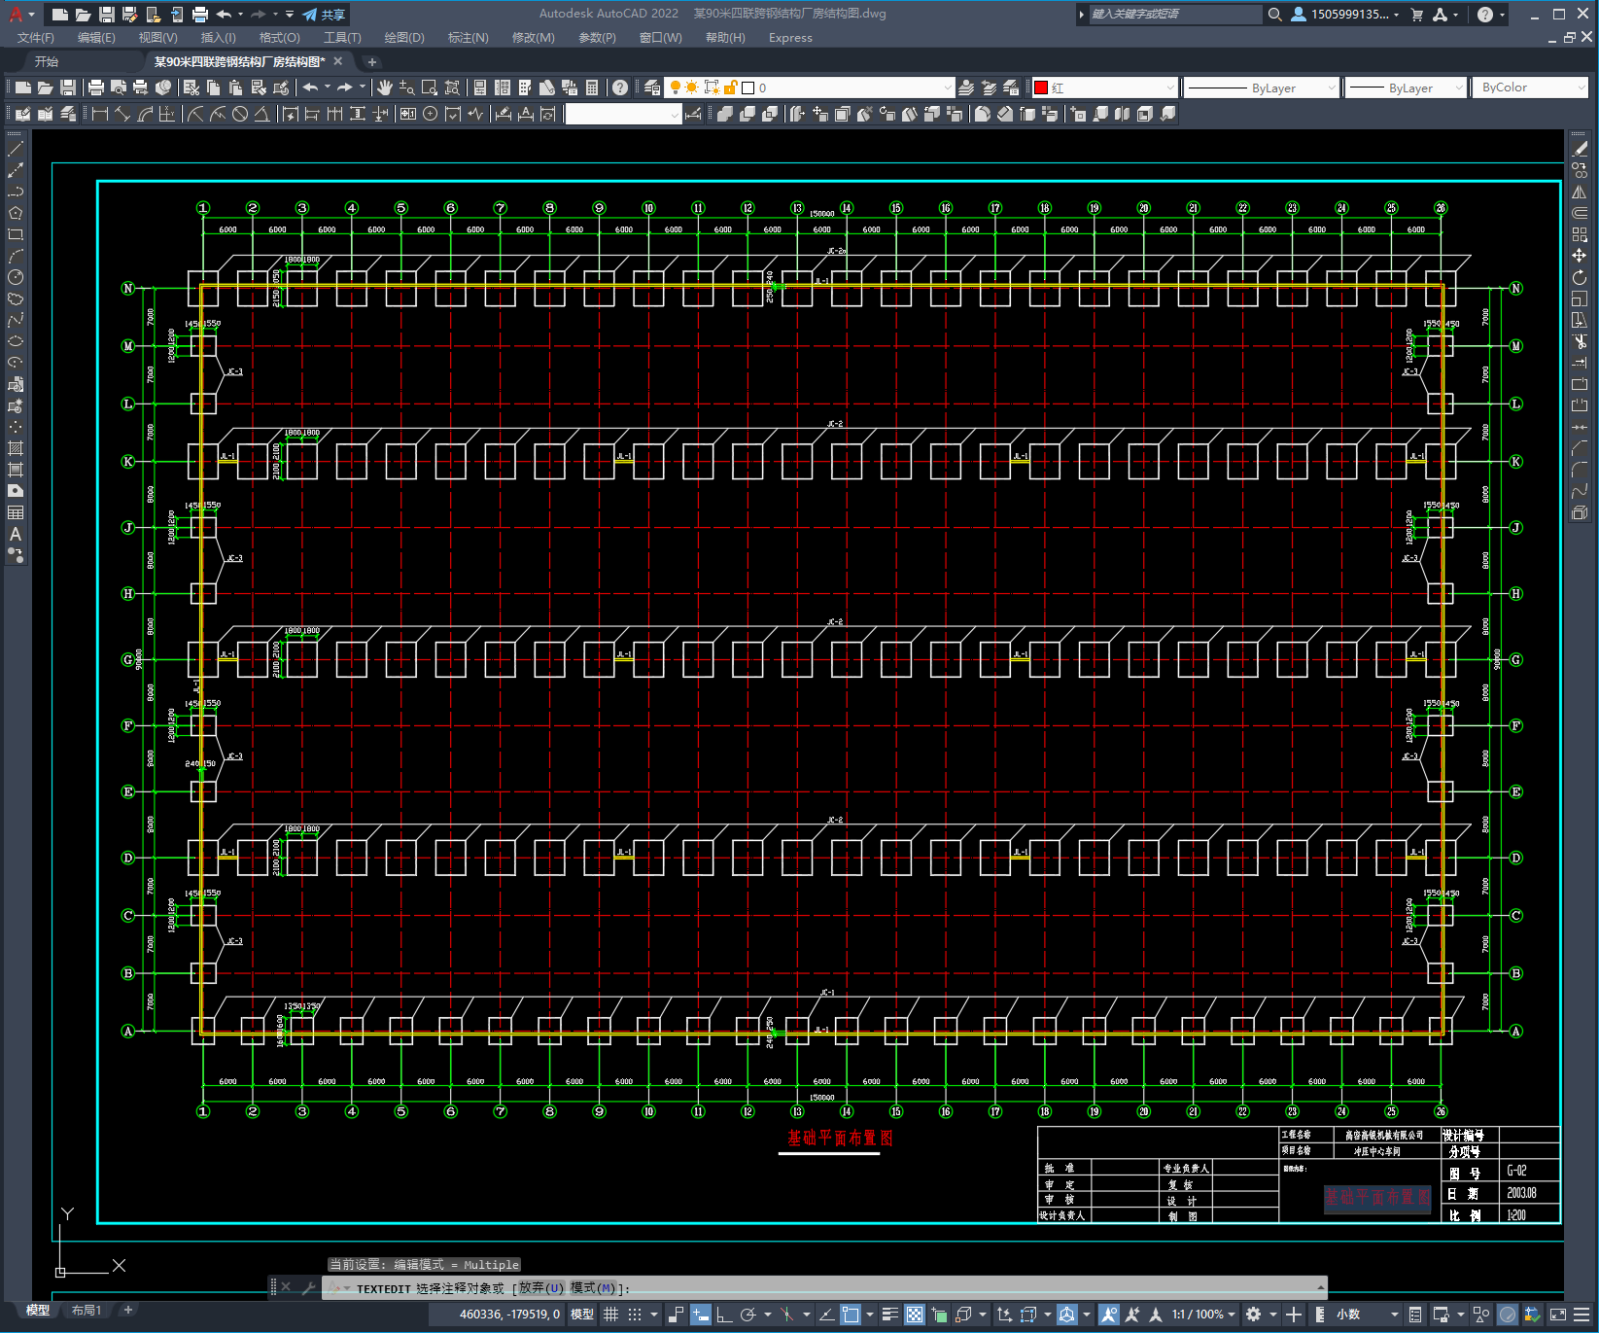Toggle Ortho mode in status bar
1599x1333 pixels.
coord(724,1315)
